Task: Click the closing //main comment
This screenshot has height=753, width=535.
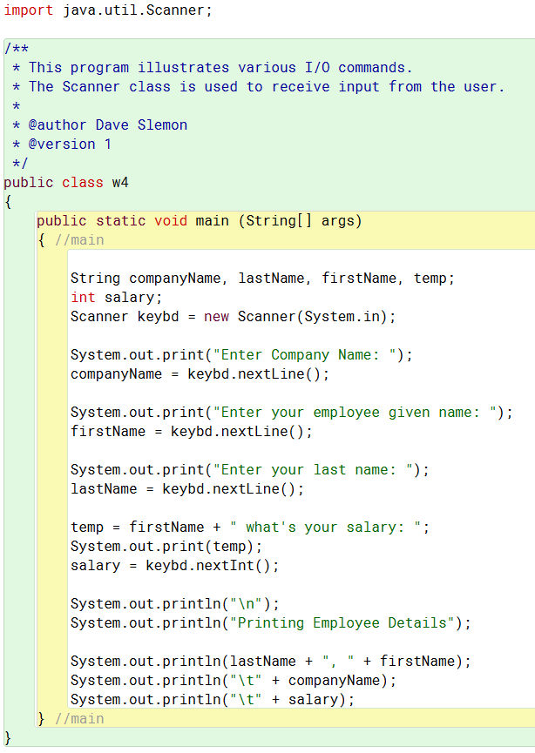Action: (x=79, y=719)
